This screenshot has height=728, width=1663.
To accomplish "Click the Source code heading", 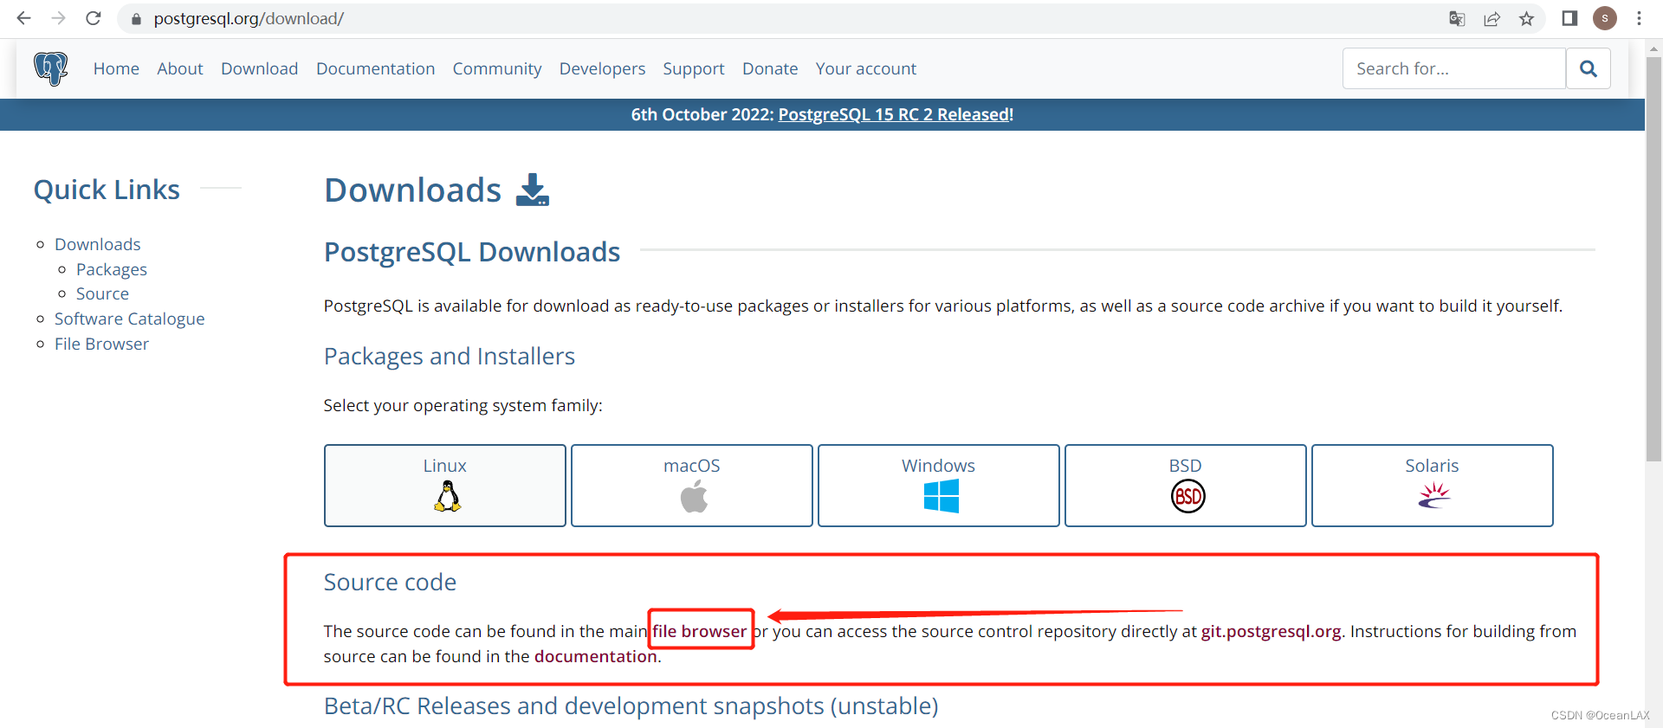I will pos(390,582).
